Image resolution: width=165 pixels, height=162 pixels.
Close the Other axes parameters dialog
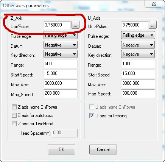click(154, 4)
